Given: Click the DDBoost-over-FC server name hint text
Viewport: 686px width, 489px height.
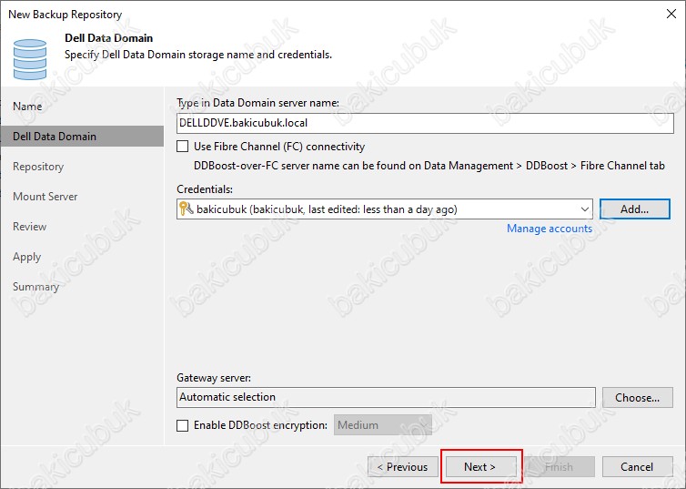Looking at the screenshot, I should [429, 166].
